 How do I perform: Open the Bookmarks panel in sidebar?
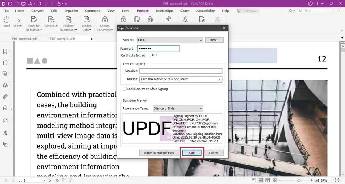tap(5, 51)
